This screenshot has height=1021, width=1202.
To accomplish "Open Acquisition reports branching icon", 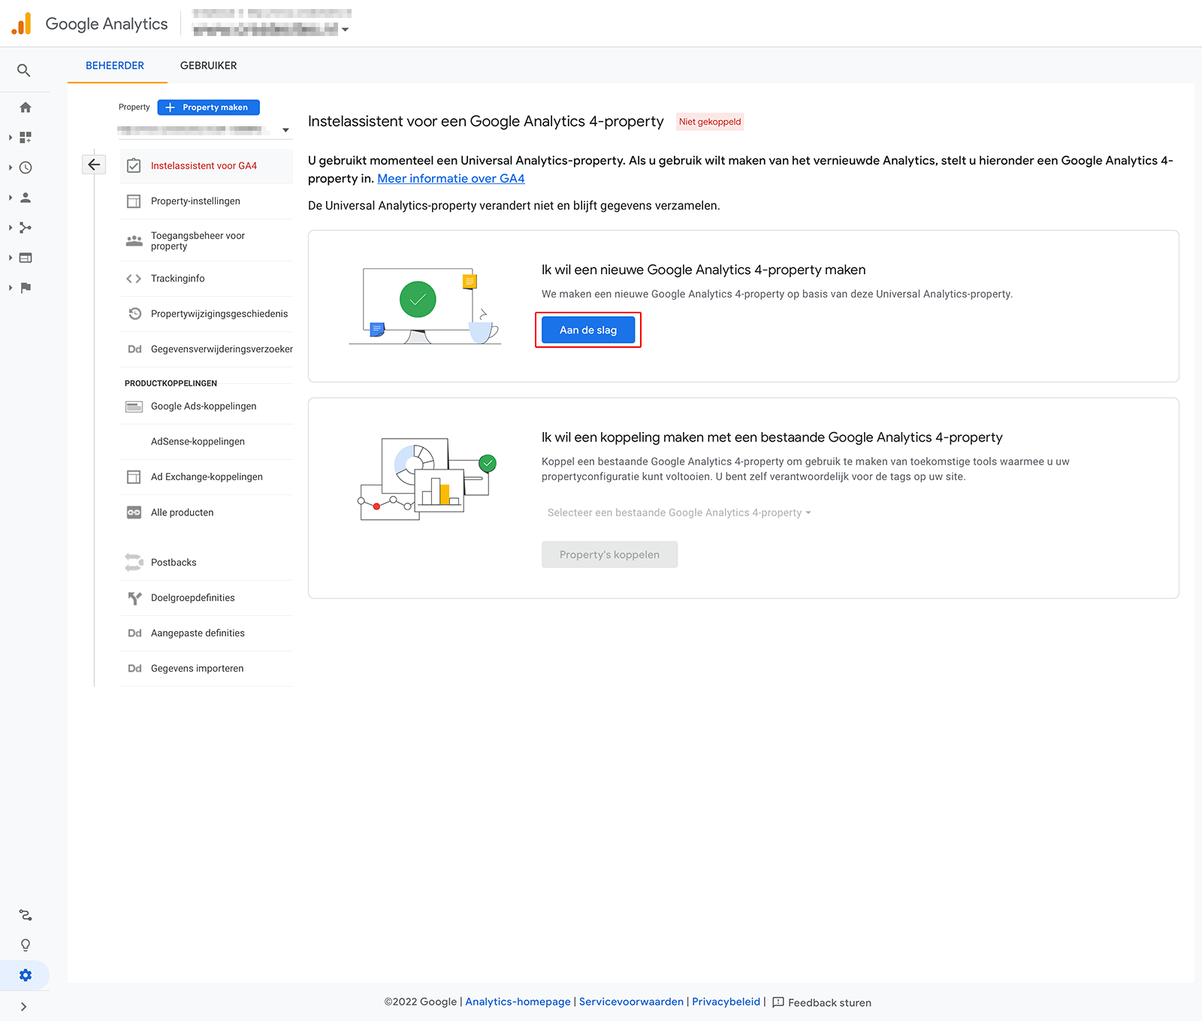I will tap(26, 228).
